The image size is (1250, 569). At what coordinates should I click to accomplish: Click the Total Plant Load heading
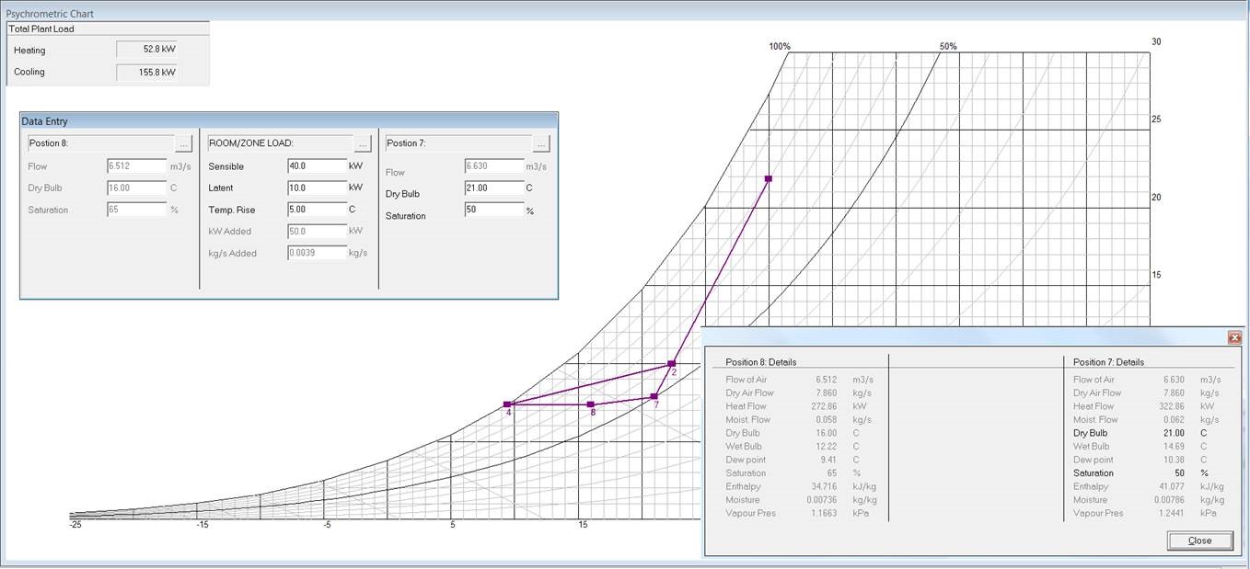click(x=41, y=28)
